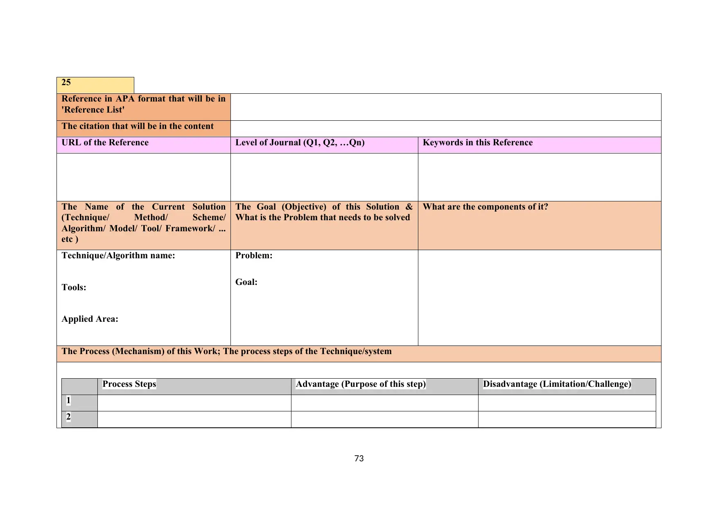Image resolution: width=718 pixels, height=508 pixels.
Task: Click the entry number '25' cell
Action: pos(95,85)
